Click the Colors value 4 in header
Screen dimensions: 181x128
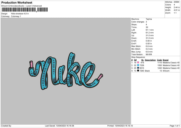(174, 5)
